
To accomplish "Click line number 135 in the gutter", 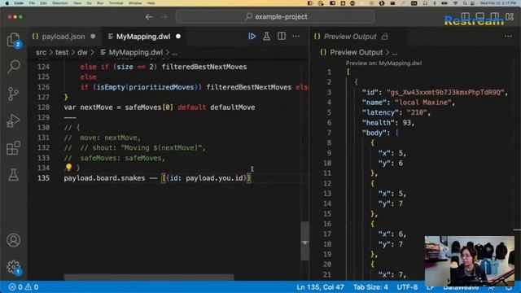I will [x=43, y=178].
